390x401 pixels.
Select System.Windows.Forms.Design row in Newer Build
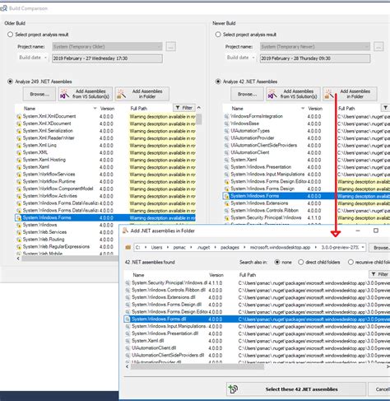point(306,189)
